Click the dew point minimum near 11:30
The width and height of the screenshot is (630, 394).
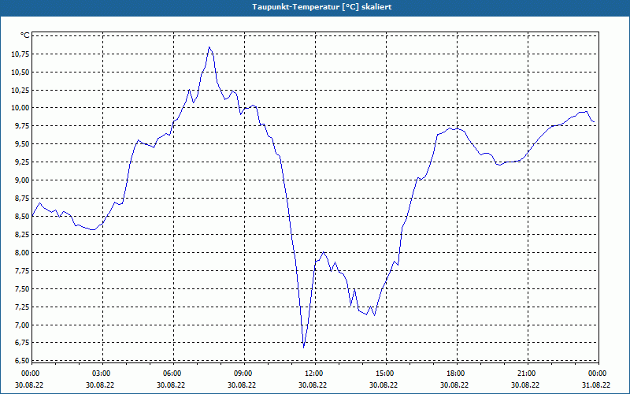click(304, 348)
